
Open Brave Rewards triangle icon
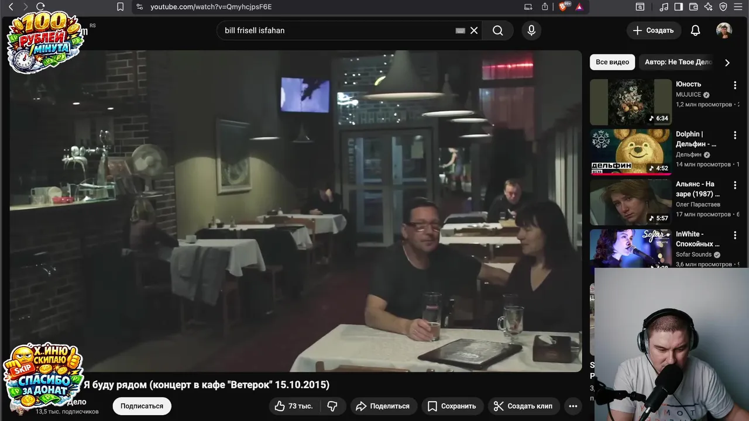pyautogui.click(x=579, y=7)
